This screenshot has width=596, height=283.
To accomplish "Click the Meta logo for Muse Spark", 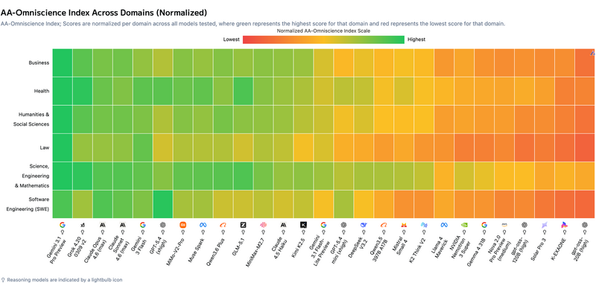I will pos(203,225).
